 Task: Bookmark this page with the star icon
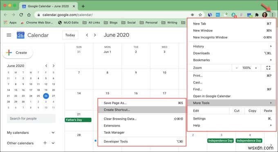pyautogui.click(x=200, y=15)
